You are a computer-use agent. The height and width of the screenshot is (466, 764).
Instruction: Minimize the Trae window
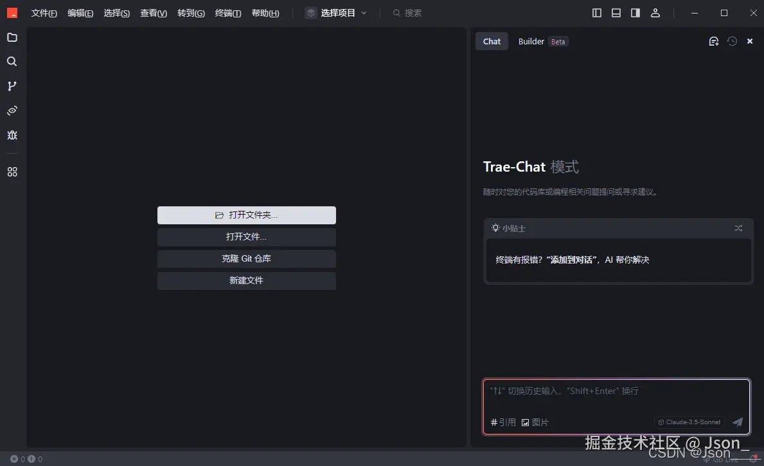[695, 13]
